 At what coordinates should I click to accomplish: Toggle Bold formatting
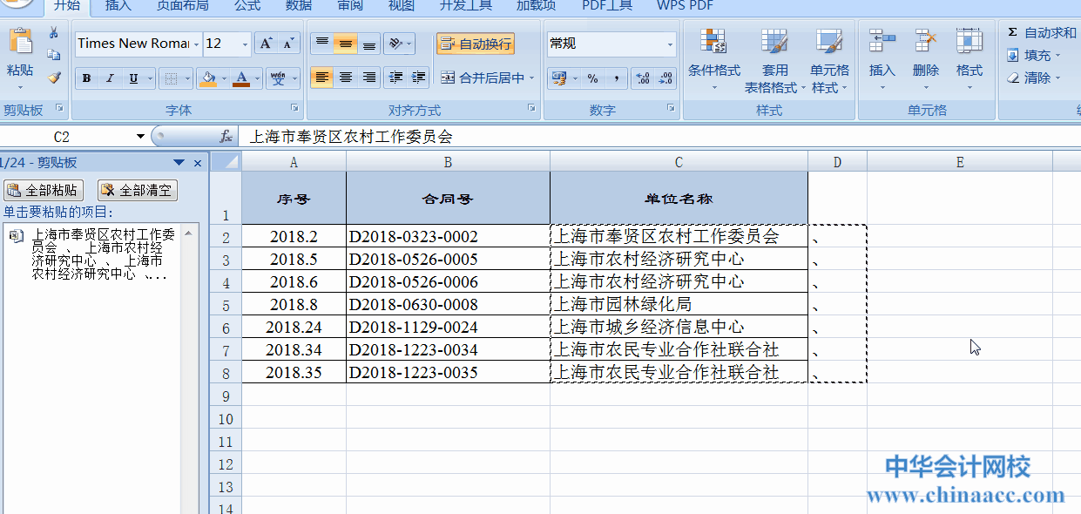(86, 78)
